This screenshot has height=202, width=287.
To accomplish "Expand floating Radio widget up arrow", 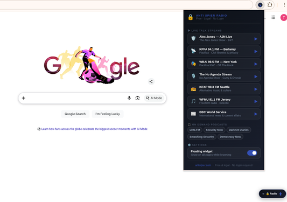I will [x=281, y=194].
